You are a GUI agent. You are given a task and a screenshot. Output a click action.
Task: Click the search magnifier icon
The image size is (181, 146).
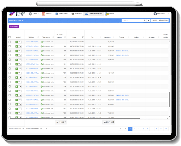pos(145,20)
